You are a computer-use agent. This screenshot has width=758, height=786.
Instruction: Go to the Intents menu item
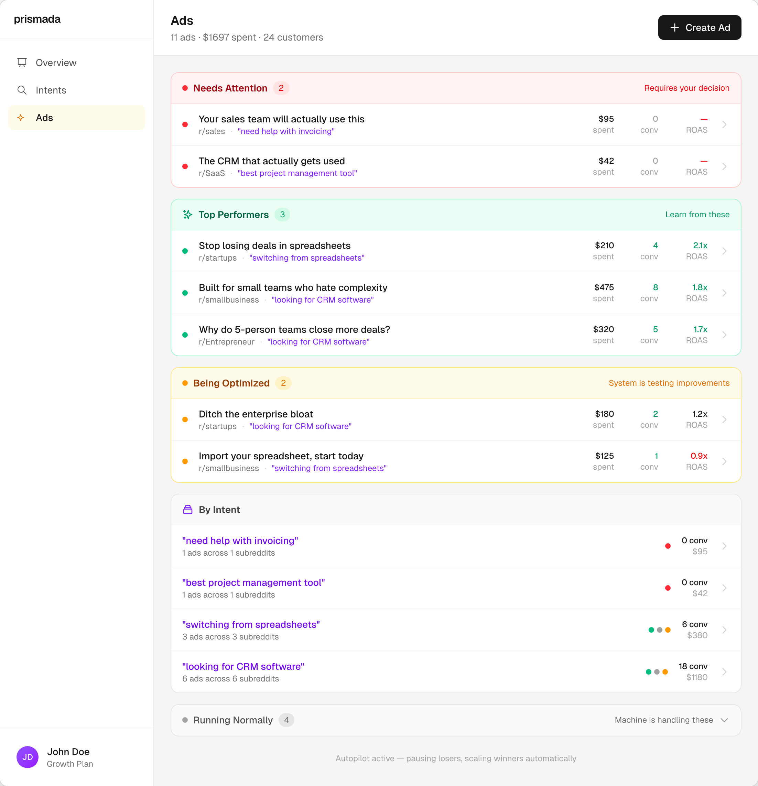click(51, 90)
